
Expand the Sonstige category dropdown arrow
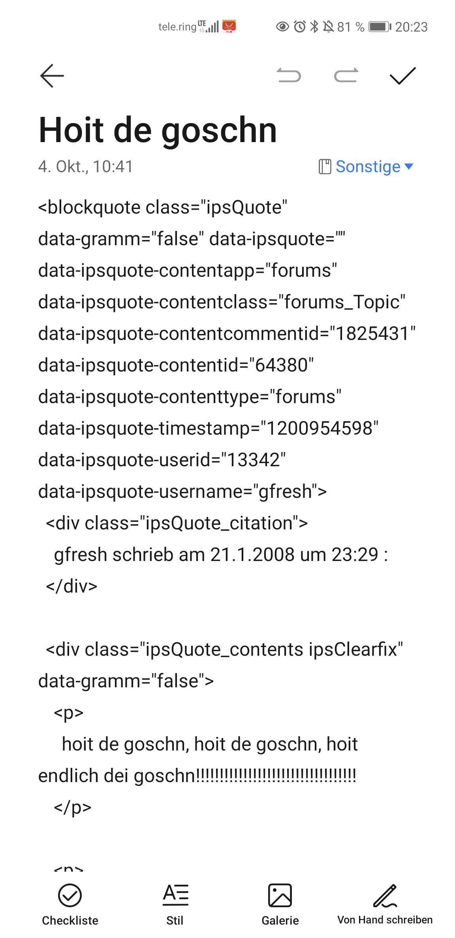(409, 167)
